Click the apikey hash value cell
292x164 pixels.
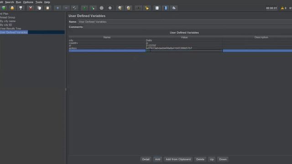point(184,48)
